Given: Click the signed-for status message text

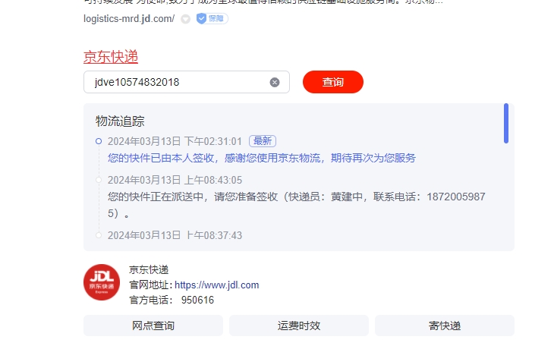Looking at the screenshot, I should 262,158.
